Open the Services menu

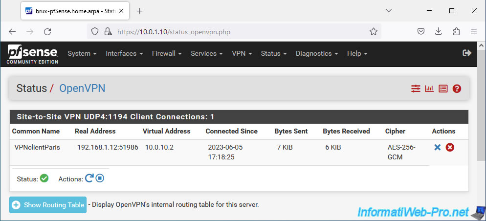(x=207, y=54)
